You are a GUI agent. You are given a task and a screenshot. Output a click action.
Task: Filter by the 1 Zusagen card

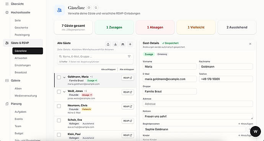(114, 27)
